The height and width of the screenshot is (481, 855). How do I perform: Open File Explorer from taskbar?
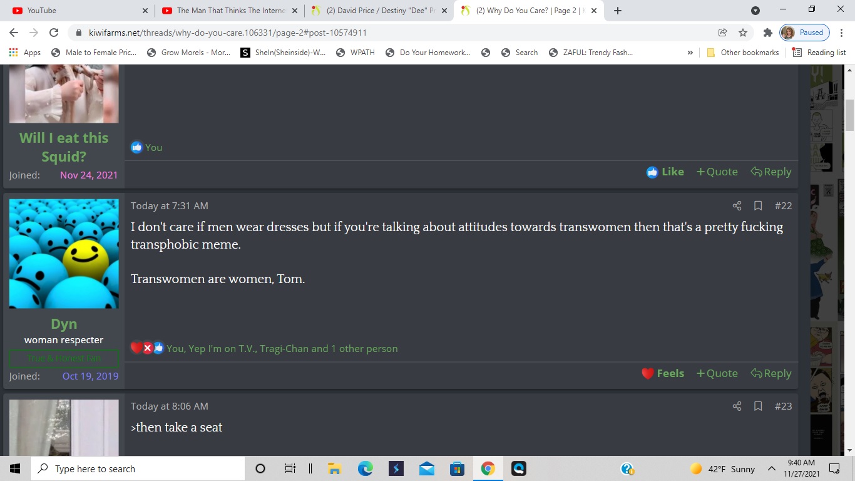tap(334, 468)
